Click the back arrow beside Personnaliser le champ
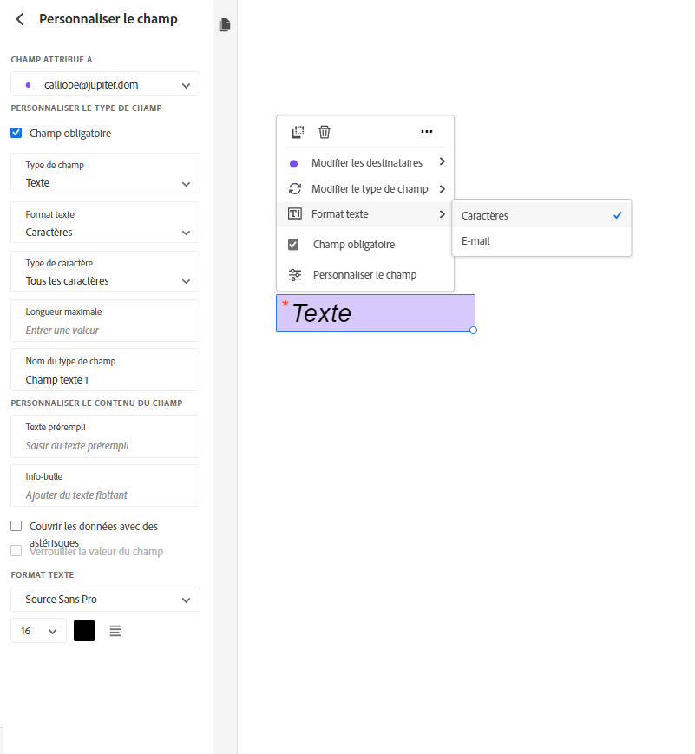 (x=20, y=19)
